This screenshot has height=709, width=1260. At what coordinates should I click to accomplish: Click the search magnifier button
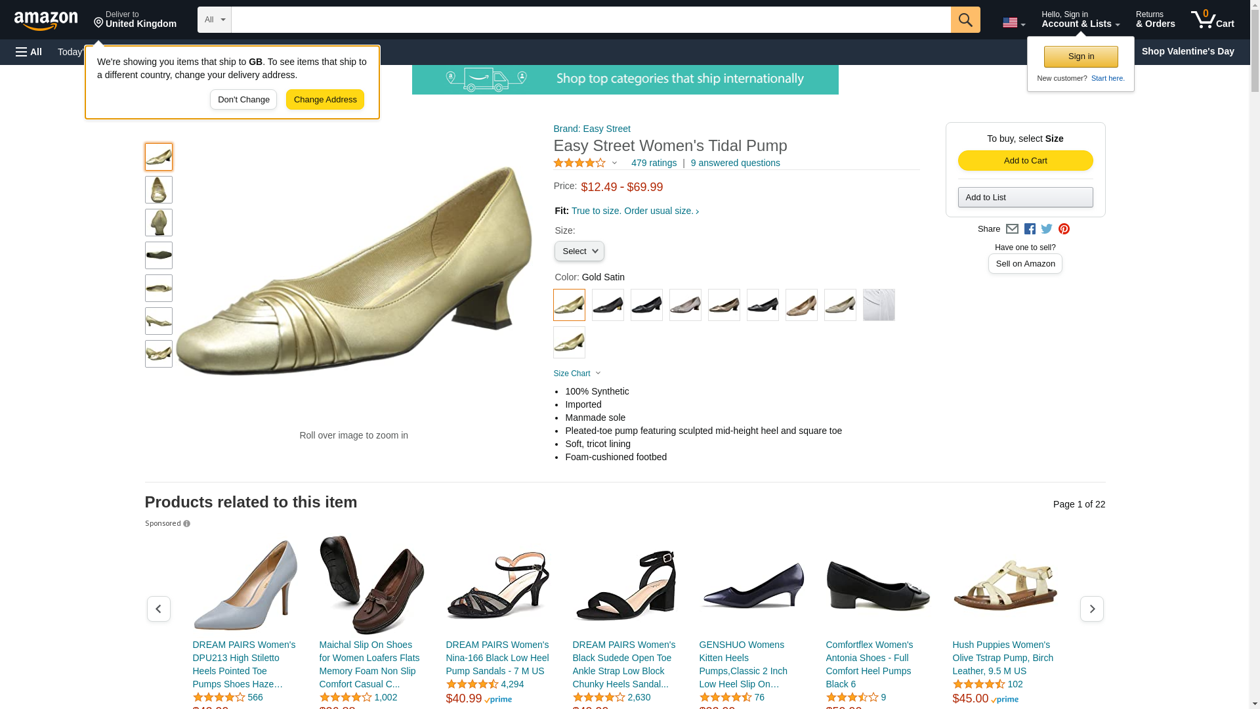click(x=965, y=20)
